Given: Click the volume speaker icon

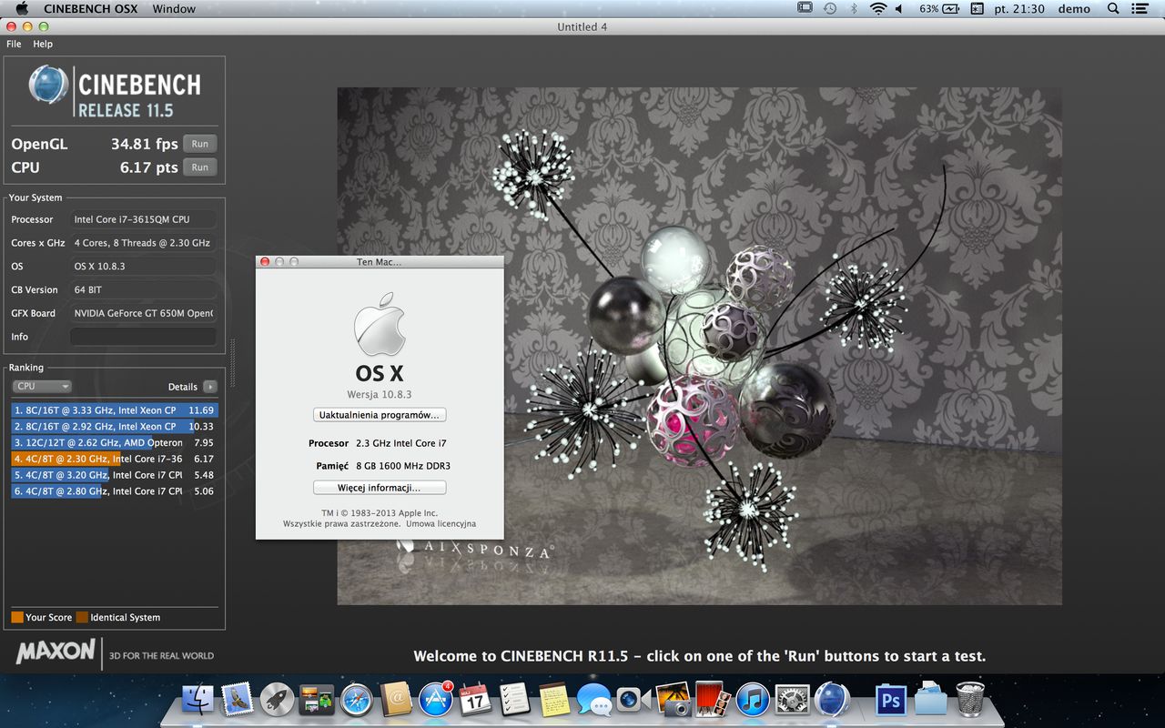Looking at the screenshot, I should 899,8.
